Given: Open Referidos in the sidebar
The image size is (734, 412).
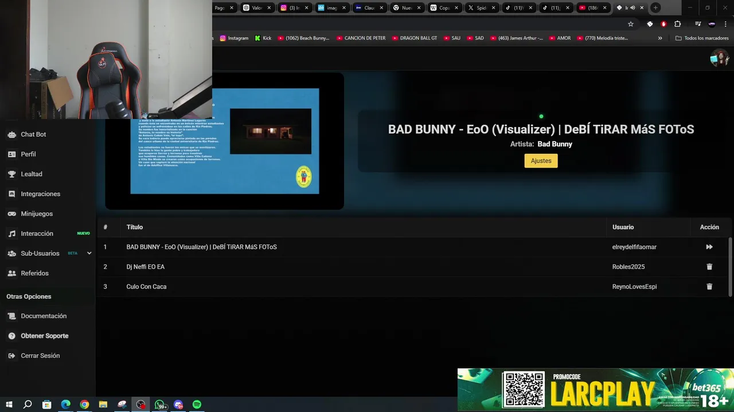Looking at the screenshot, I should click(34, 273).
